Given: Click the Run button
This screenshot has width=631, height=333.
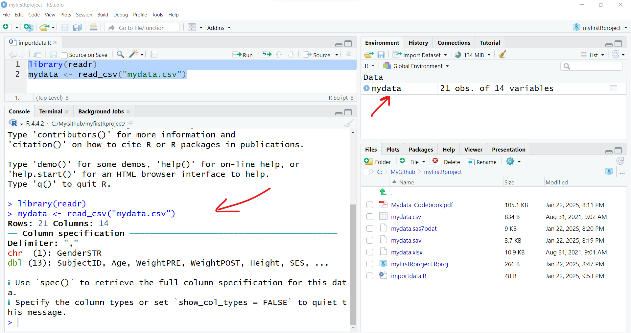Looking at the screenshot, I should click(x=243, y=55).
